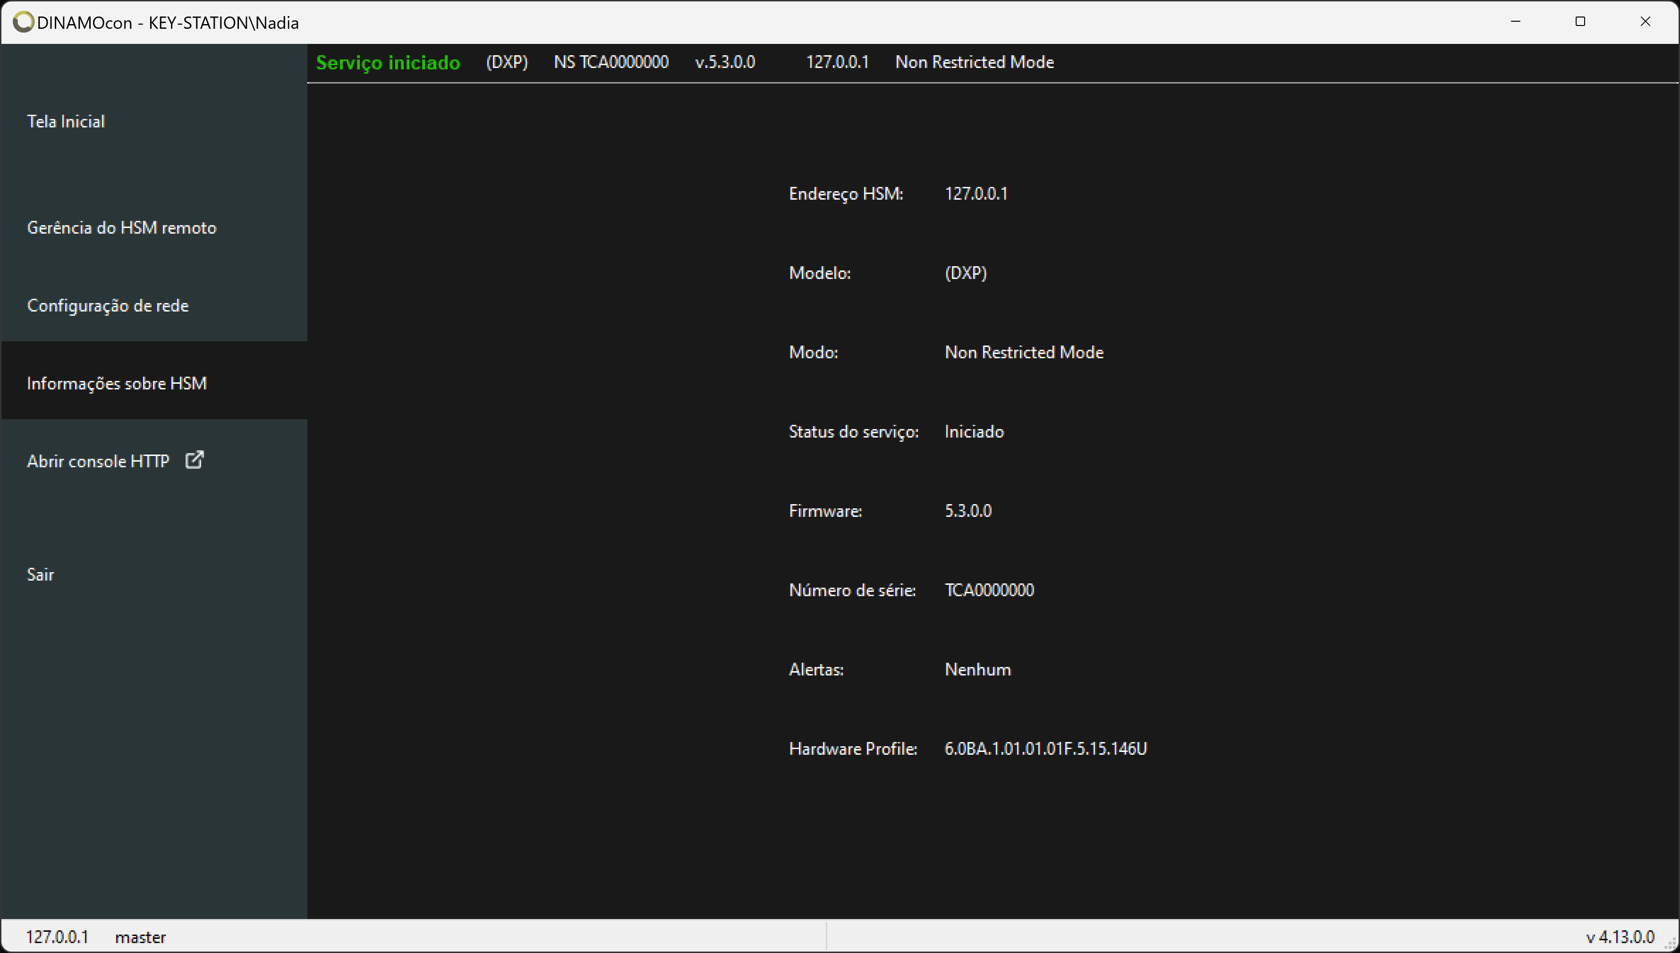Click the Alertas label

tap(816, 670)
